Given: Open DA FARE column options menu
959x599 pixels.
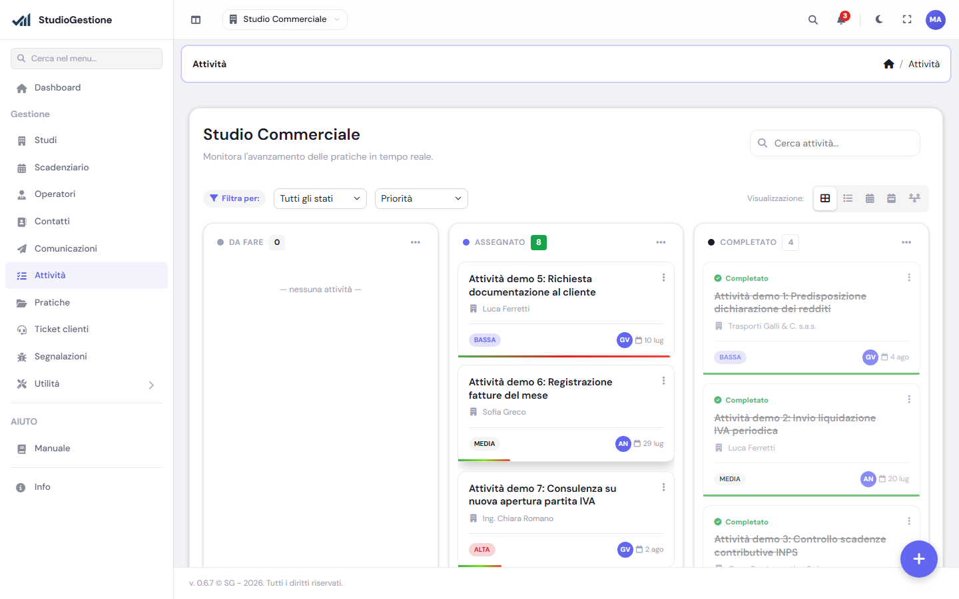Looking at the screenshot, I should (416, 242).
